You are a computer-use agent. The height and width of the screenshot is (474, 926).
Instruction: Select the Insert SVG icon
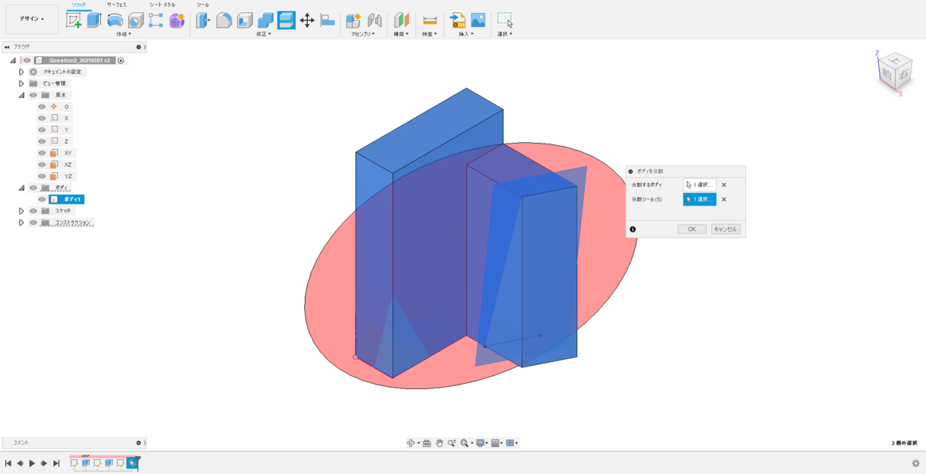[458, 21]
